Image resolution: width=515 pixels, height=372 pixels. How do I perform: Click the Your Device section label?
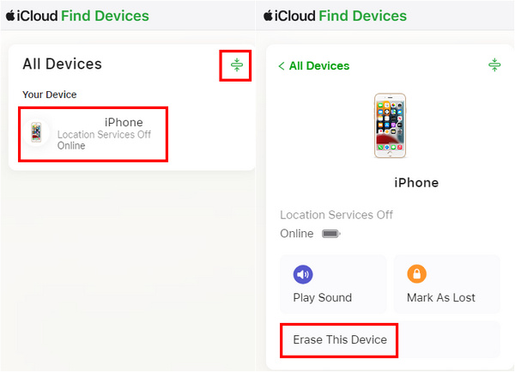50,95
